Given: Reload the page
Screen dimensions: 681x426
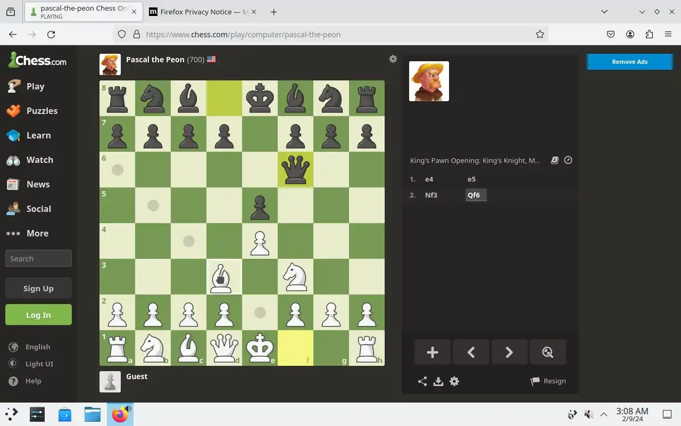Looking at the screenshot, I should click(51, 34).
